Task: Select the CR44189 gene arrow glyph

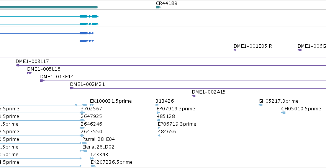Action: click(159, 7)
